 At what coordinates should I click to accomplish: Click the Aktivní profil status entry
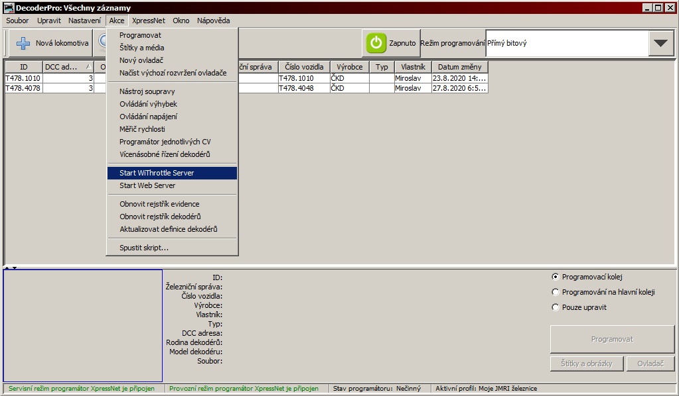click(x=487, y=388)
